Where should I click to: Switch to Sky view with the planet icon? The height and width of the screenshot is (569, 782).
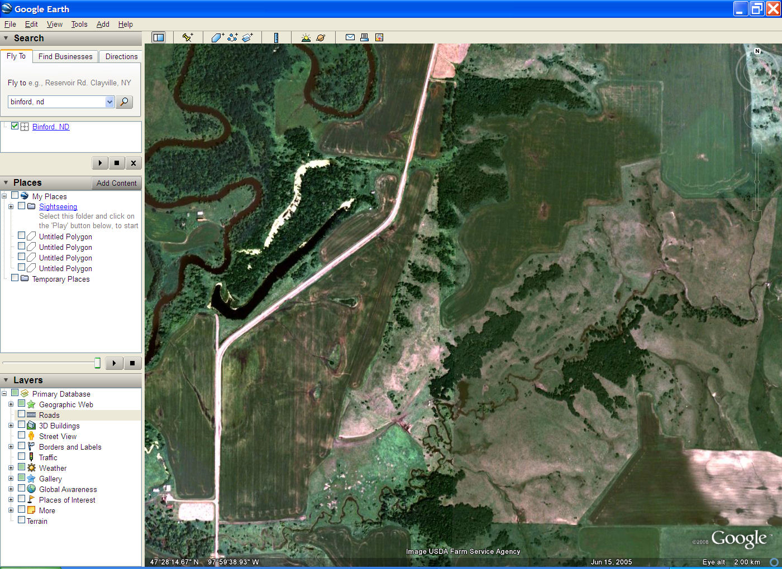click(321, 37)
